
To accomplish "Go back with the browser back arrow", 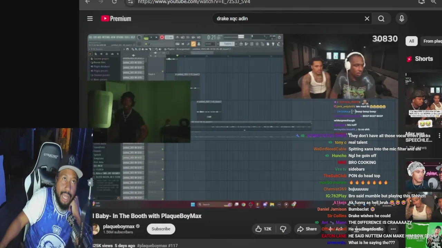I will 88,2.
